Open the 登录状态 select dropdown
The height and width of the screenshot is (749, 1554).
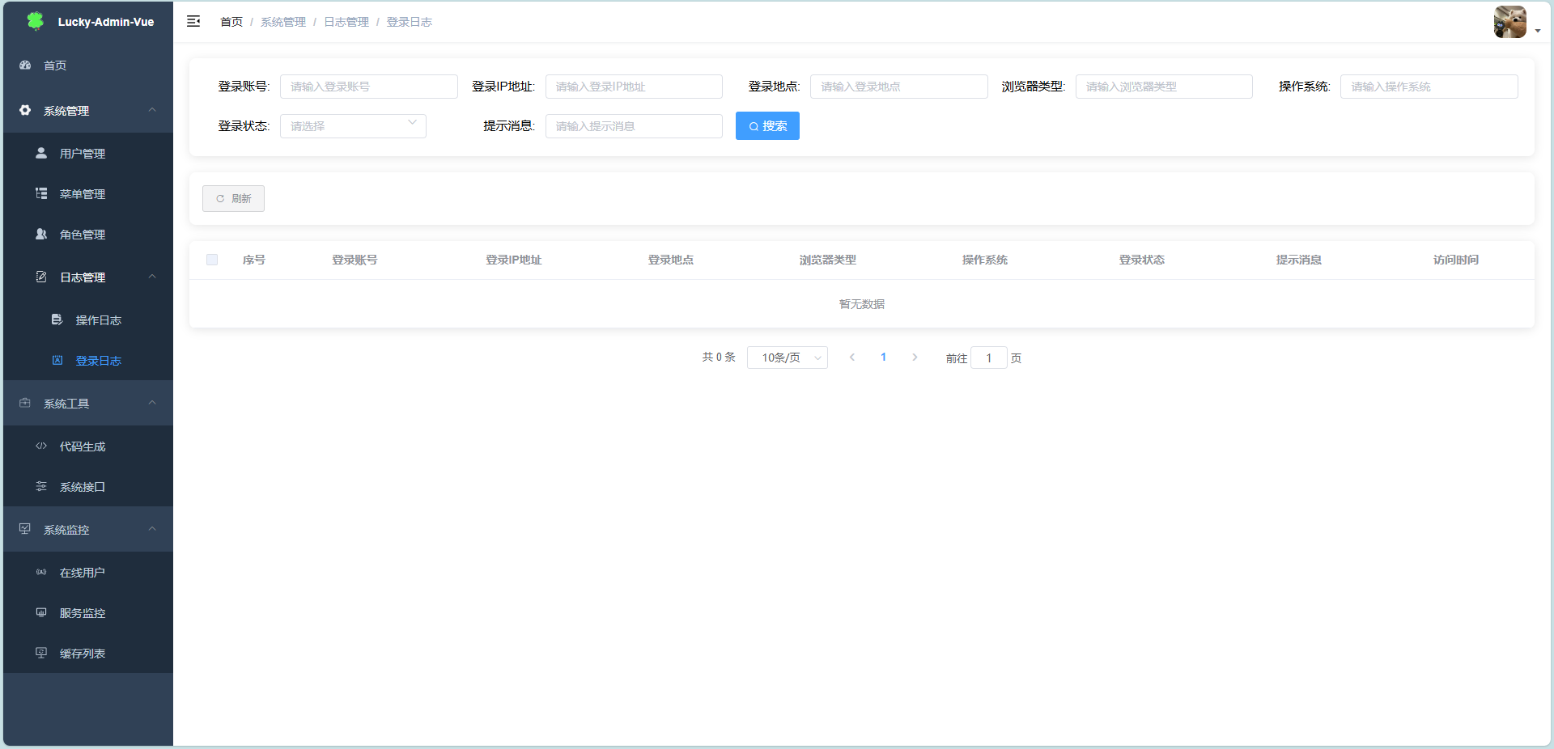(x=353, y=126)
